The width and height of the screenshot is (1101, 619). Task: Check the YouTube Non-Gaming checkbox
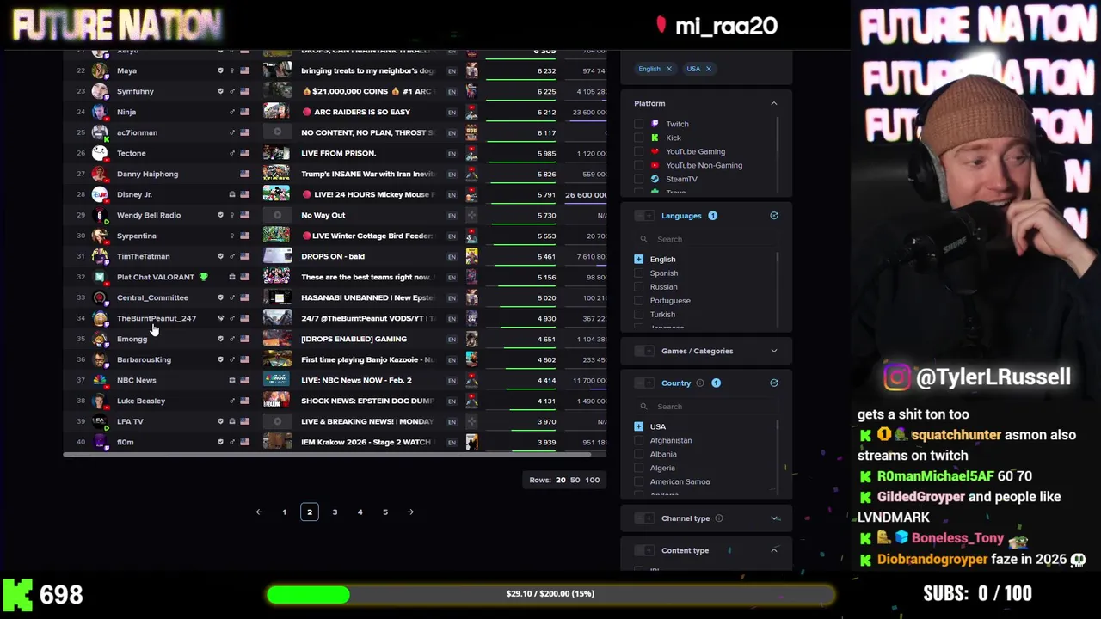pyautogui.click(x=638, y=165)
